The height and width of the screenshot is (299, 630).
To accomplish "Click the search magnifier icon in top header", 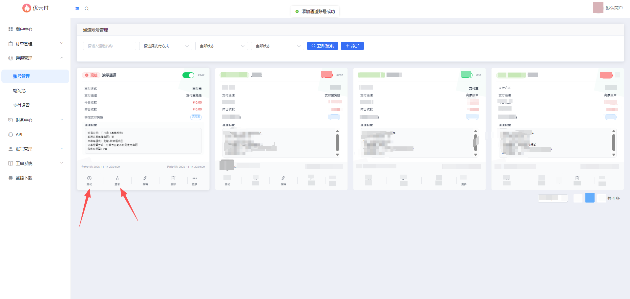I will [x=87, y=9].
